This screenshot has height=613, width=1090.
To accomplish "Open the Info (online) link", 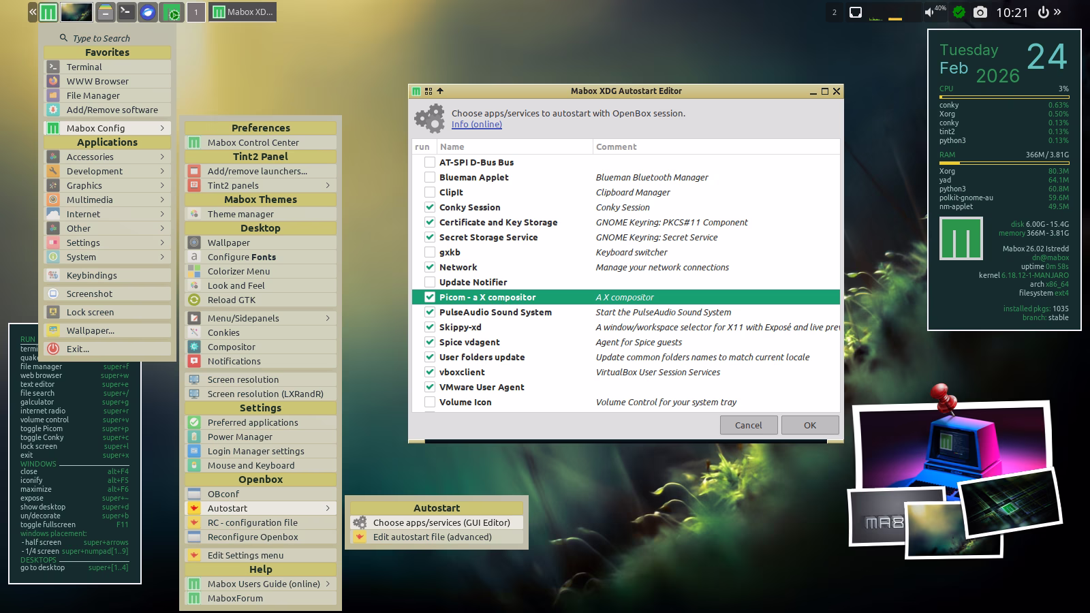I will pyautogui.click(x=476, y=125).
